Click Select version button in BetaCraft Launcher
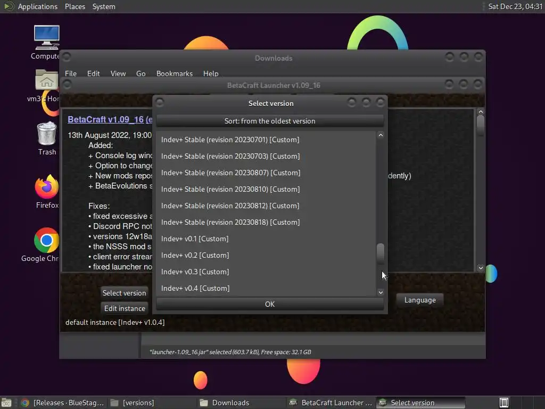This screenshot has width=545, height=409. tap(124, 293)
